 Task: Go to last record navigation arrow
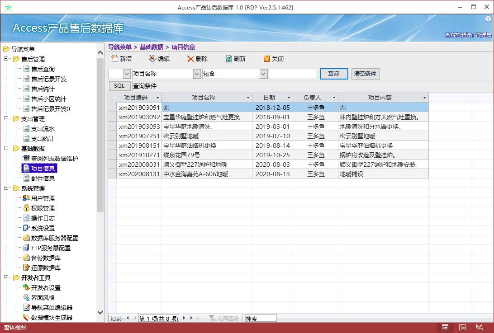[x=191, y=318]
